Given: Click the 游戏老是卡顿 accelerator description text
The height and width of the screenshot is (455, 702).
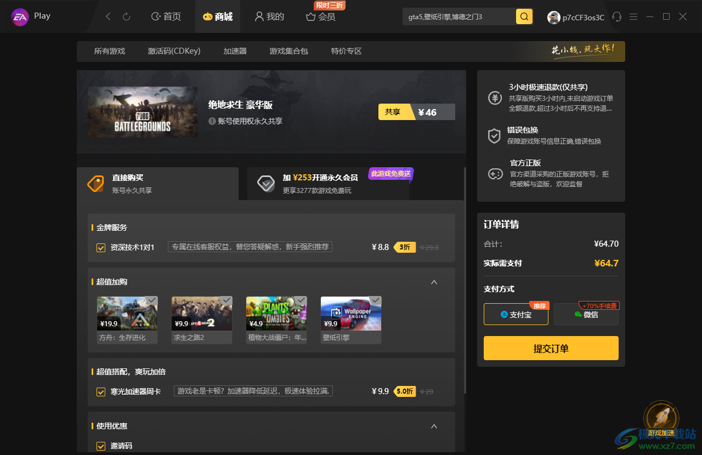Looking at the screenshot, I should click(x=253, y=391).
